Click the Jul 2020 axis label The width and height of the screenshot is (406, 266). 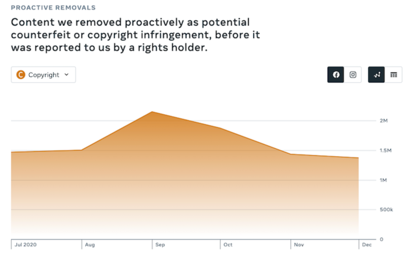(26, 245)
